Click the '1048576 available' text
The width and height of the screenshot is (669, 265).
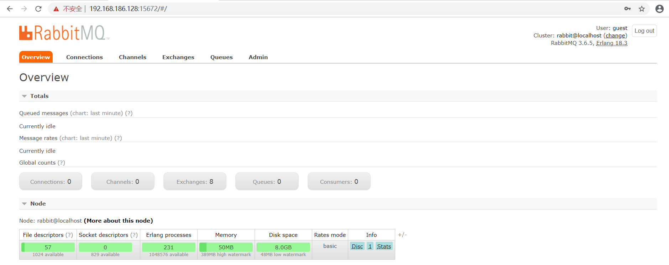click(169, 255)
